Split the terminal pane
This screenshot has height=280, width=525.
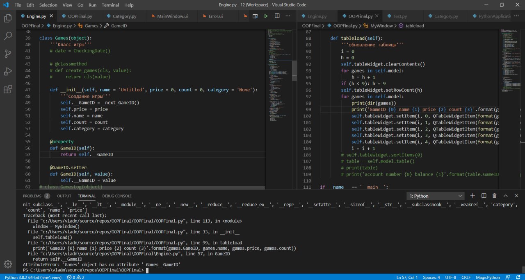pyautogui.click(x=484, y=196)
